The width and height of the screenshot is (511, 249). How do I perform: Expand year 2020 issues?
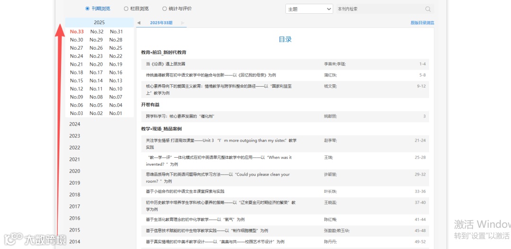coord(75,171)
